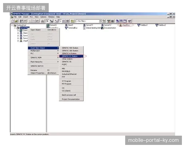This screenshot has width=185, height=148.
Task: Choose SIMATIC PC Station in submenu
Action: [71, 56]
